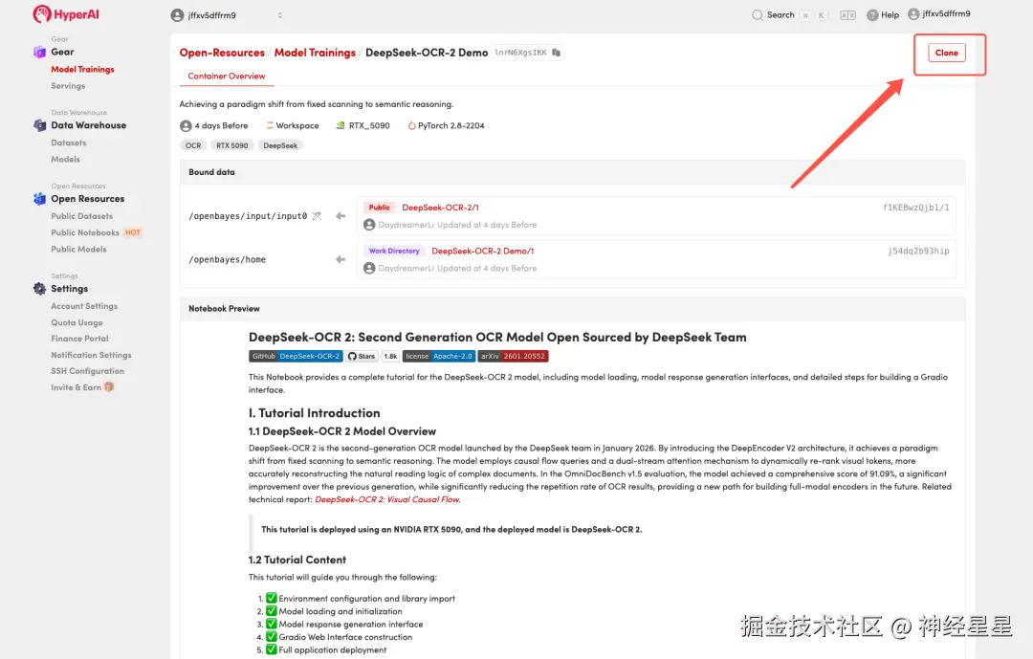Open Account Settings
This screenshot has height=659, width=1033.
click(84, 306)
